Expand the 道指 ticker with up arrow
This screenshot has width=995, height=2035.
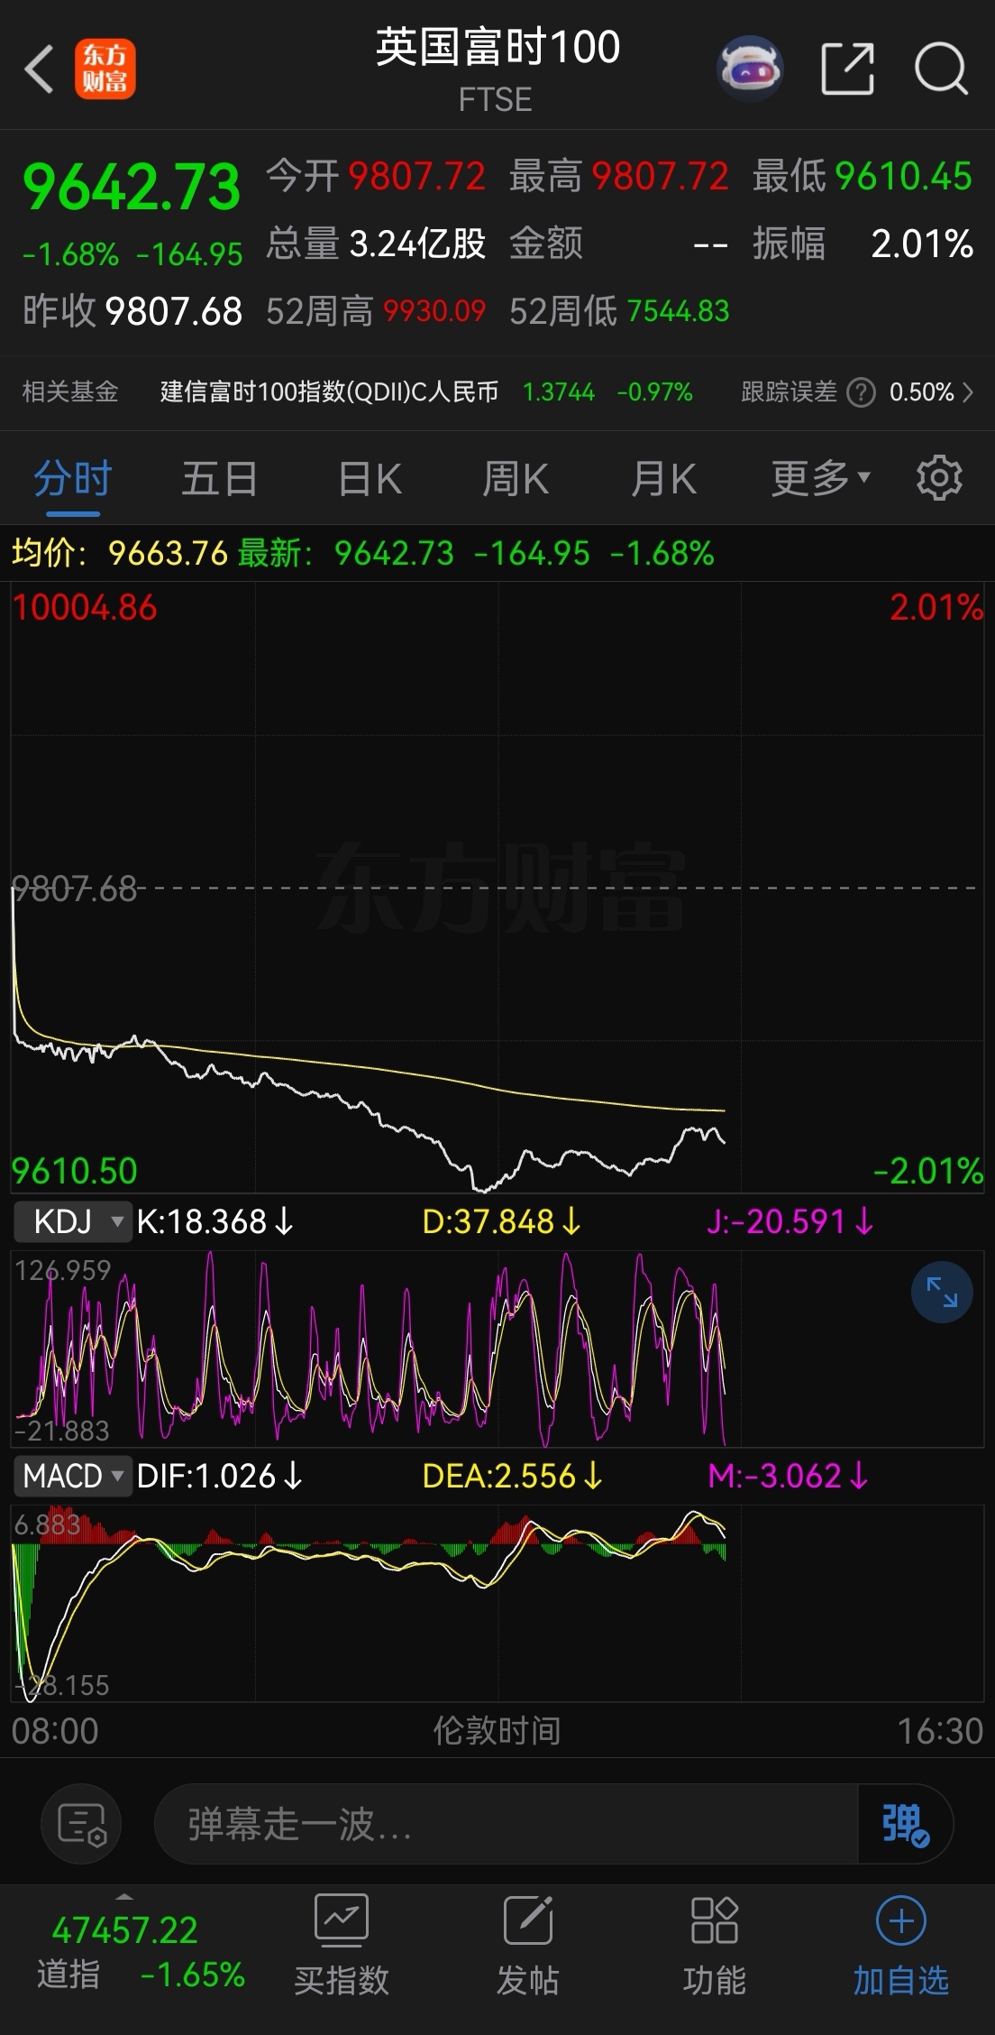(x=125, y=1895)
